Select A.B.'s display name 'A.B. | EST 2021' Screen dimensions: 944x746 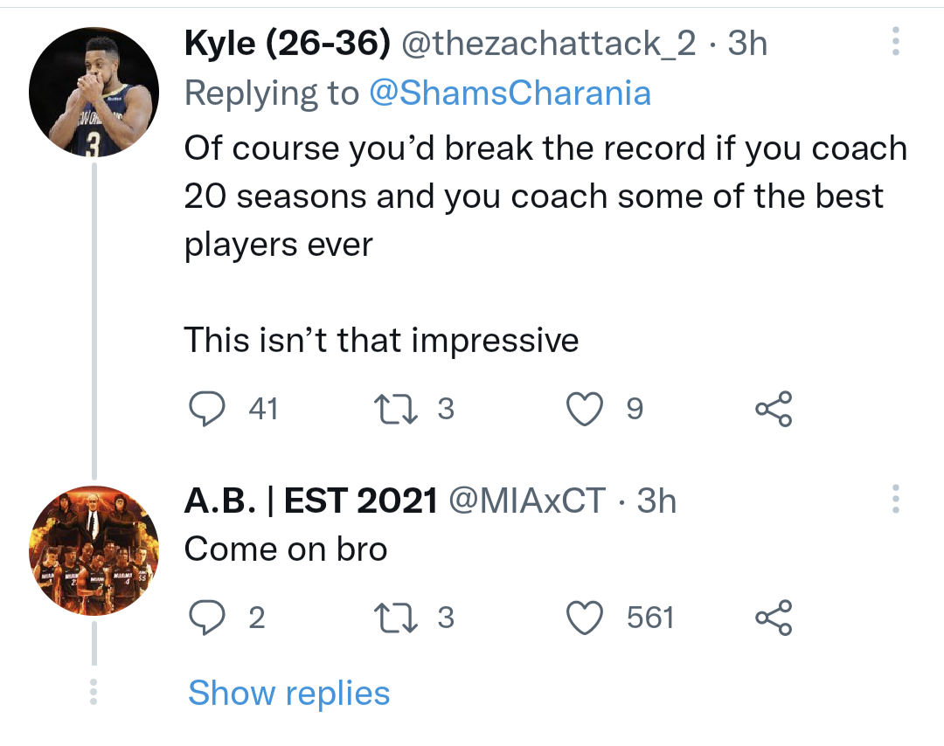(307, 500)
